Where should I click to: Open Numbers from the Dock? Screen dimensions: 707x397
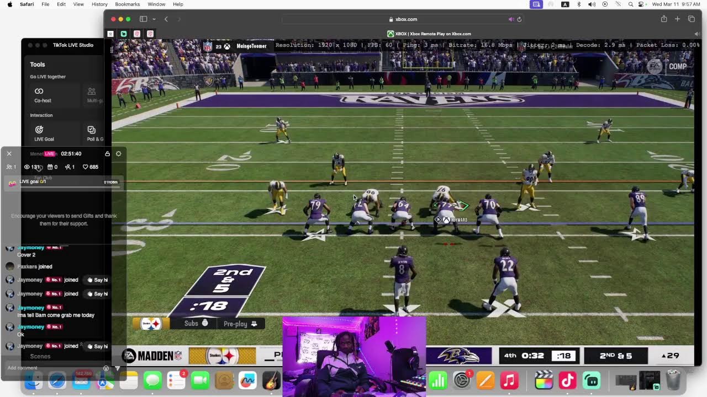[437, 380]
